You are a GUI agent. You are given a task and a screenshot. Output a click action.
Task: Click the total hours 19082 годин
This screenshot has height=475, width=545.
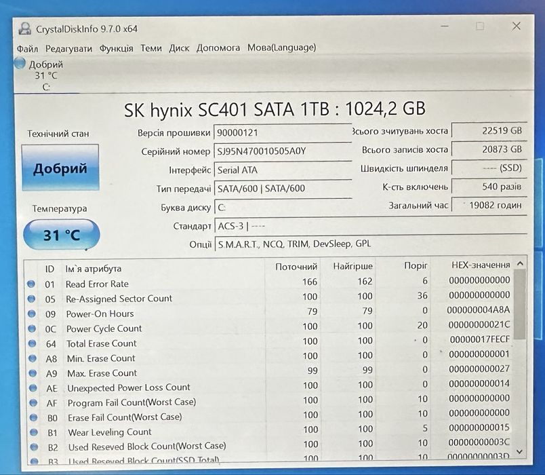click(x=489, y=205)
